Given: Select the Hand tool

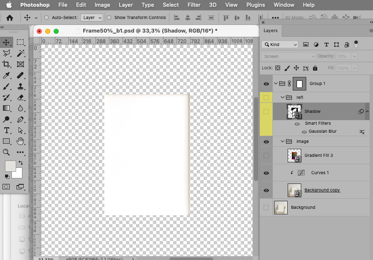Looking at the screenshot, I should click(x=20, y=141).
